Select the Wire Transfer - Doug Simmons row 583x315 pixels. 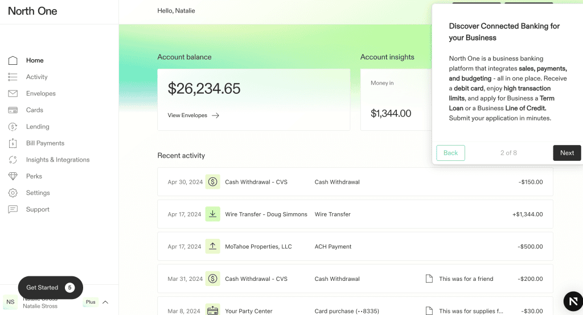click(355, 214)
